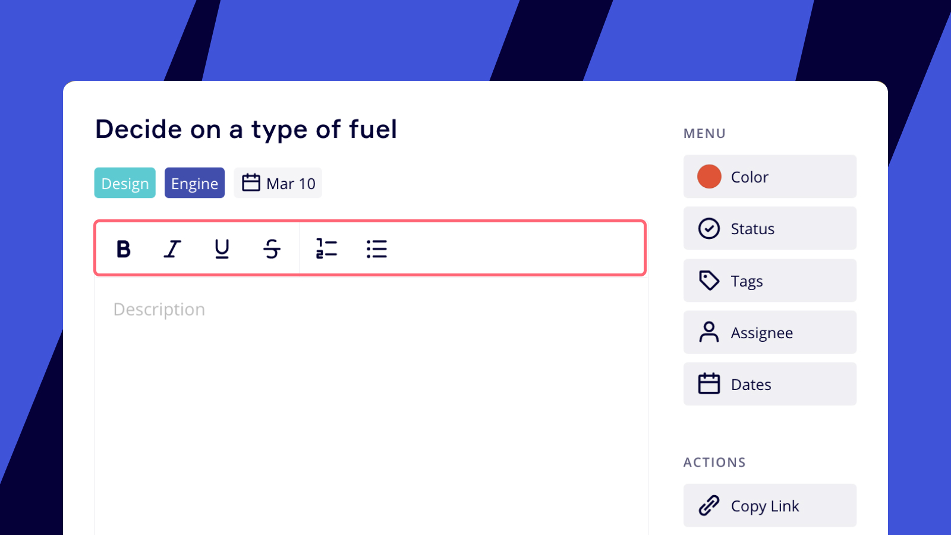The height and width of the screenshot is (535, 951).
Task: Select the Design tag chip
Action: [x=125, y=183]
